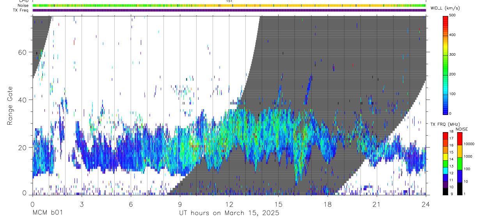The height and width of the screenshot is (221, 479).
Task: Click the '400' label on the WID color bar
Action: (x=453, y=35)
